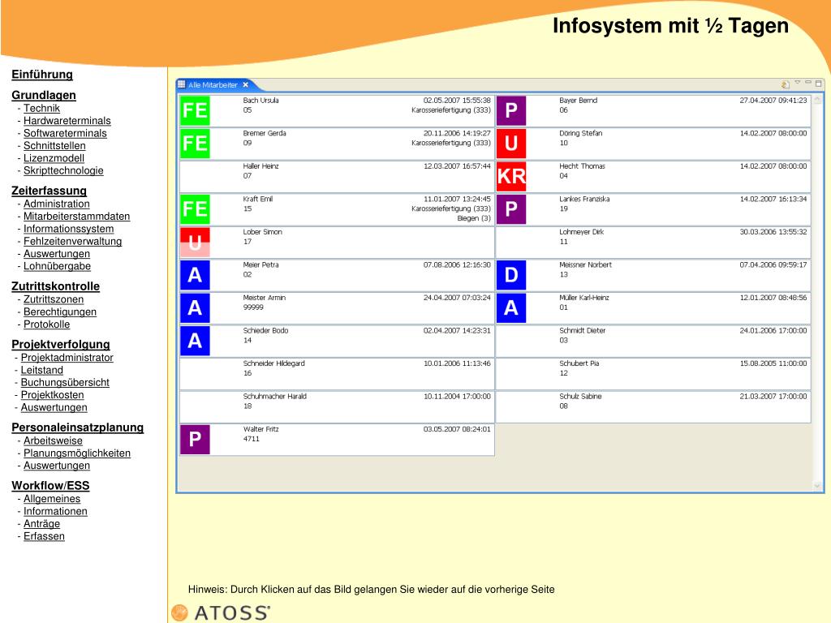Viewport: 831px width, 623px height.
Task: Open the Projektverfolgung section link
Action: 61,344
